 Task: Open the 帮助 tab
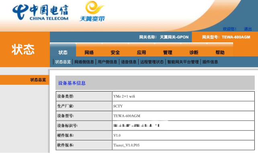pyautogui.click(x=220, y=52)
